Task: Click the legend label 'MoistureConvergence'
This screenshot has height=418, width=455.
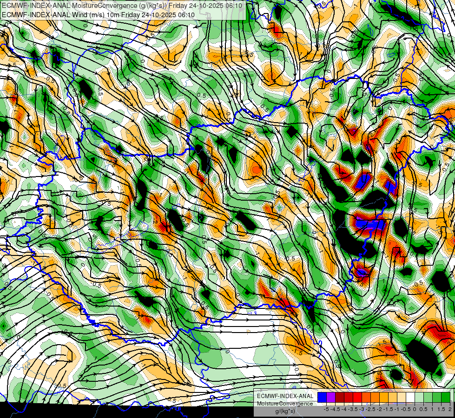Action: coord(285,404)
